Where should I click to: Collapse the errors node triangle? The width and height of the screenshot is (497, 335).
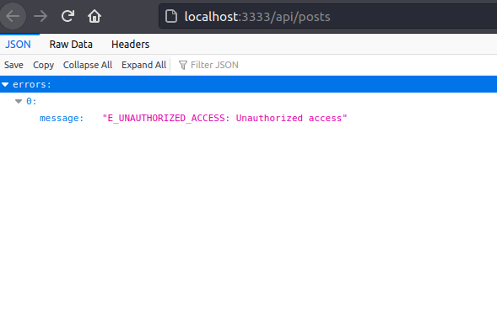pos(5,84)
